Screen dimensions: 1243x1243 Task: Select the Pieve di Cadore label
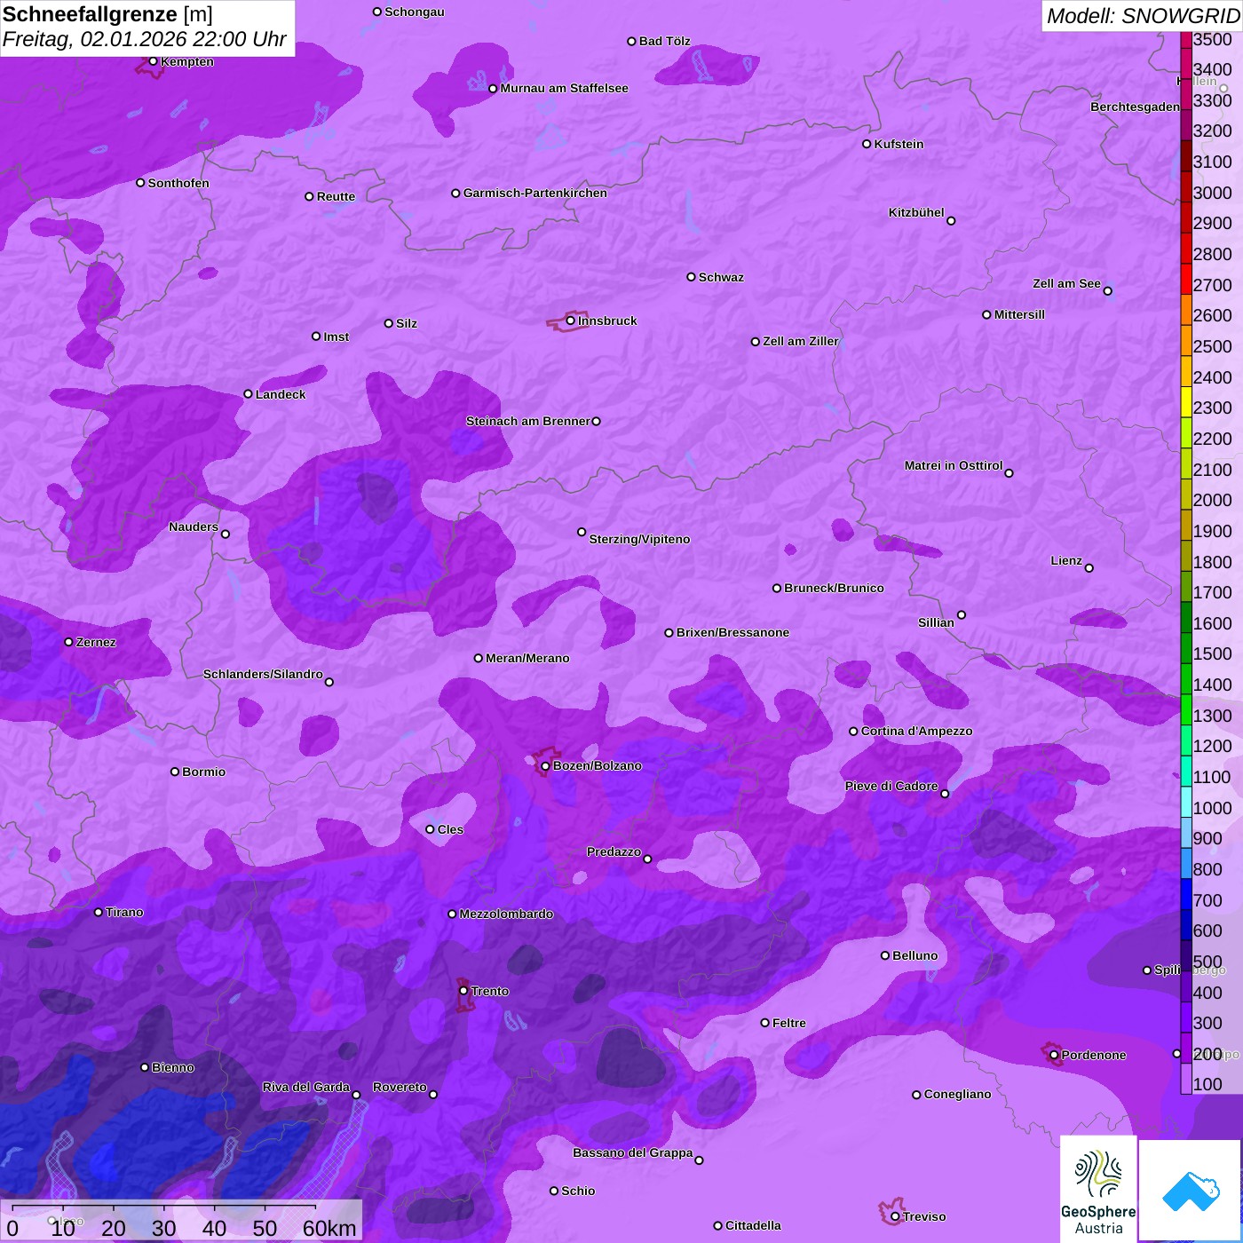891,786
